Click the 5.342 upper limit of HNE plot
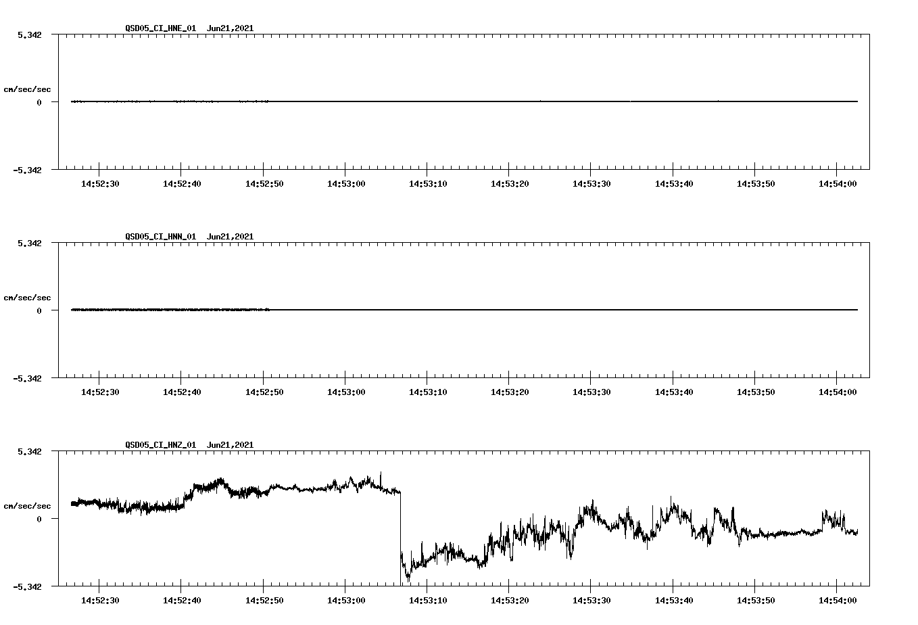Image resolution: width=918 pixels, height=625 pixels. click(30, 34)
